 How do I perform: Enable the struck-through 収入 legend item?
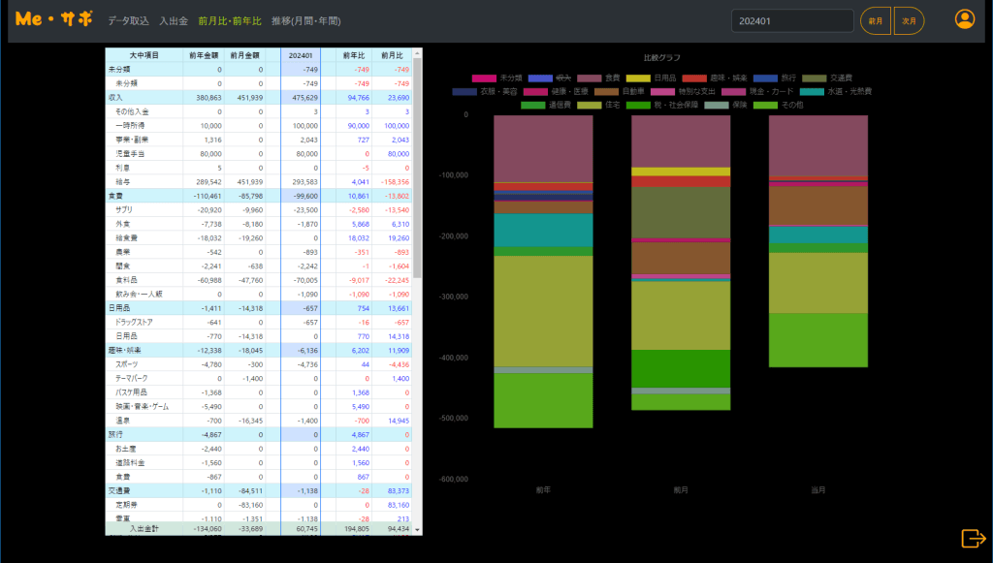(x=555, y=78)
